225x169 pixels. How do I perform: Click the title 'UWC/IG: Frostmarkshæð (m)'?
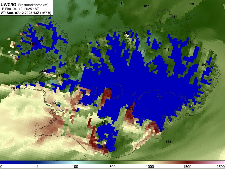25,5
